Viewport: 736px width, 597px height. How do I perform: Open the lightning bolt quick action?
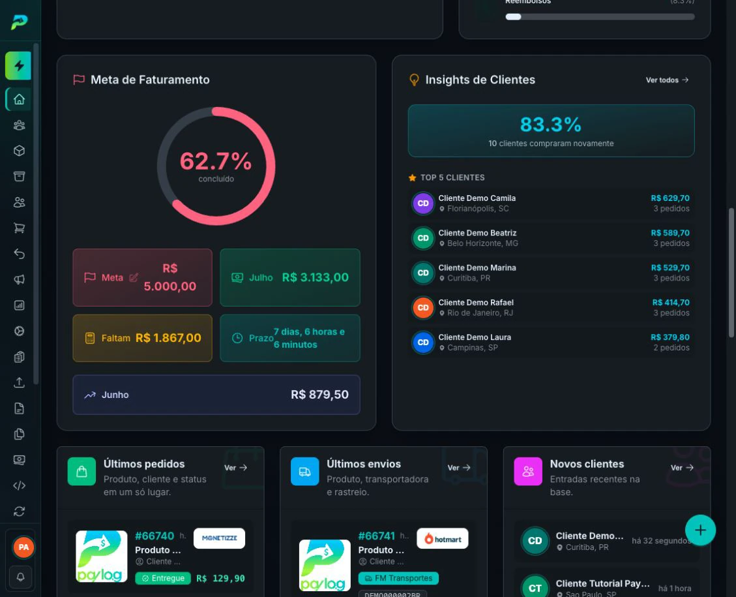[x=19, y=66]
